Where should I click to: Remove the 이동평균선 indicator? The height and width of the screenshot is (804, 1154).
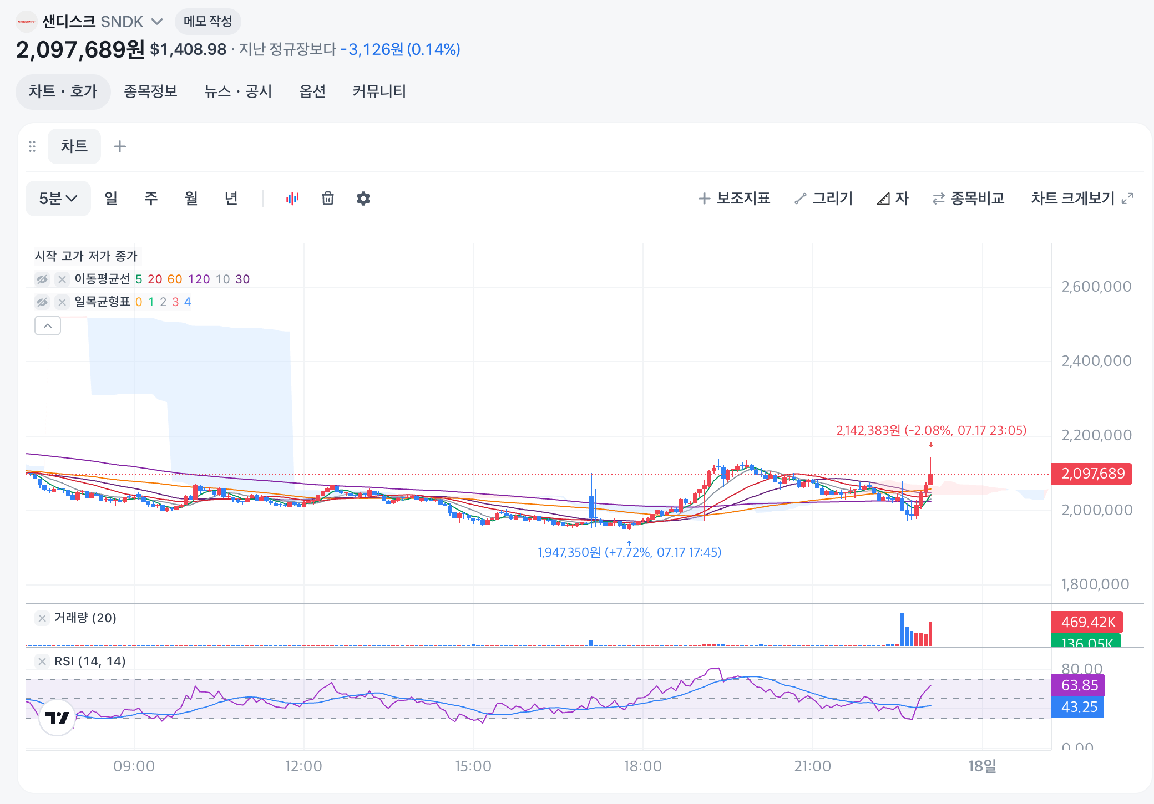tap(62, 279)
